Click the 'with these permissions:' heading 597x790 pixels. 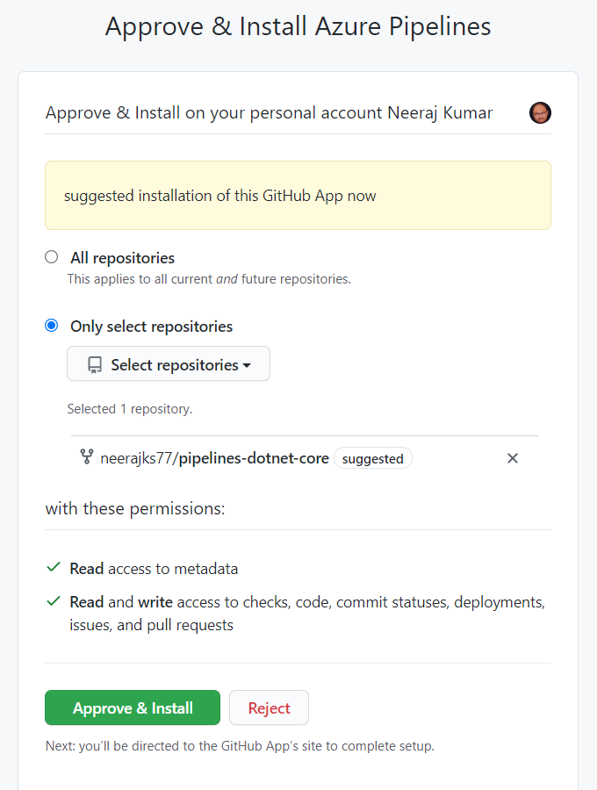coord(135,509)
